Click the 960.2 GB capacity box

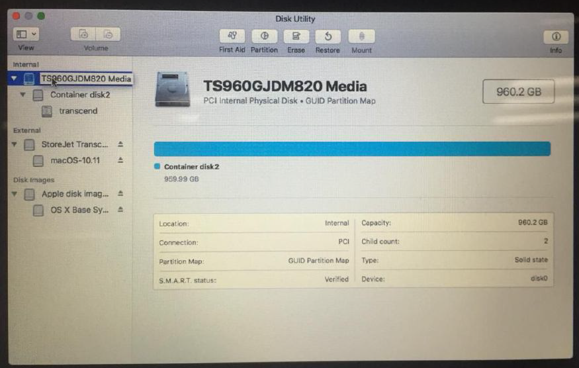tap(518, 91)
